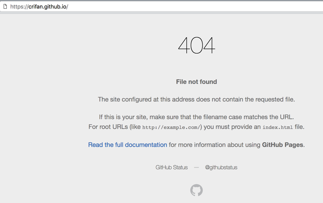Image resolution: width=323 pixels, height=203 pixels.
Task: Open the Read the full documentation link
Action: (128, 145)
